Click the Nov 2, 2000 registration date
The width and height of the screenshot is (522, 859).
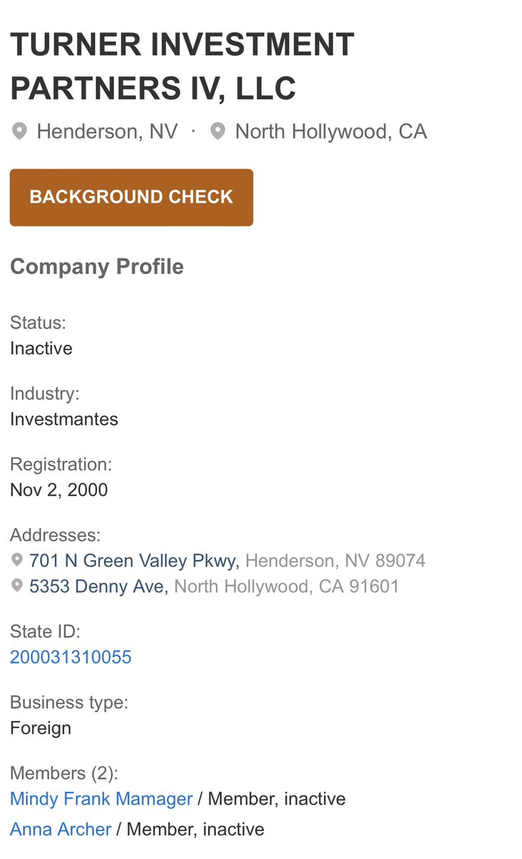click(59, 490)
